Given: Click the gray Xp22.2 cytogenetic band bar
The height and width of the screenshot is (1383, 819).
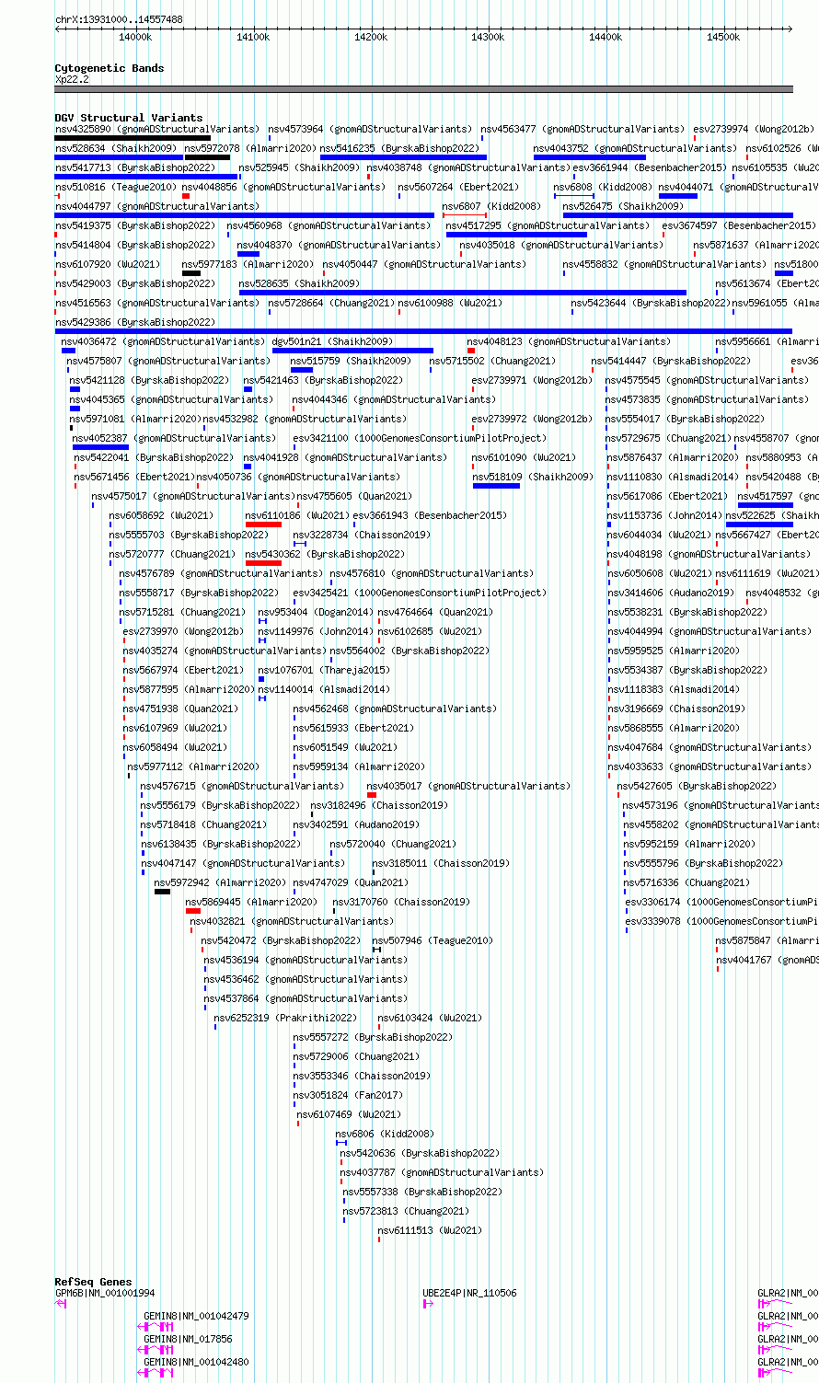Looking at the screenshot, I should pos(424,89).
